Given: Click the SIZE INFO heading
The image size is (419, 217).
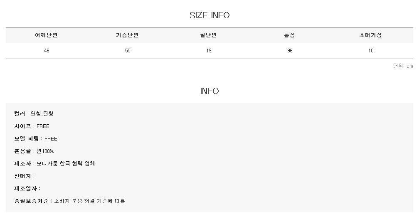Looking at the screenshot, I should click(x=209, y=16).
